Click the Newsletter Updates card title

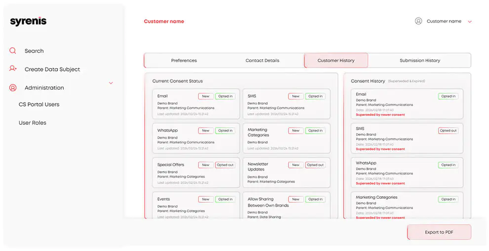pyautogui.click(x=258, y=167)
